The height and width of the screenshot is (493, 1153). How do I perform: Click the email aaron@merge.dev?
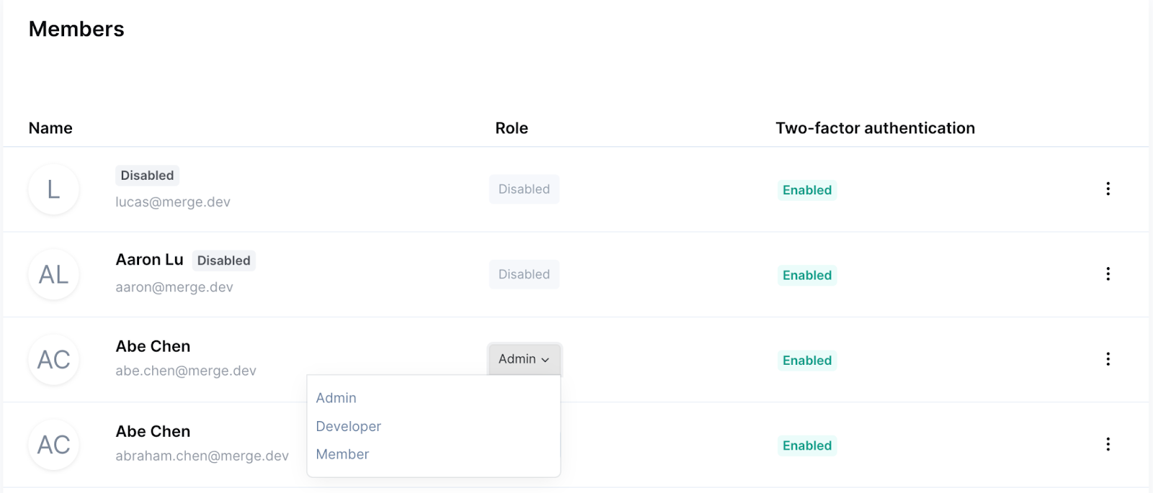point(174,287)
